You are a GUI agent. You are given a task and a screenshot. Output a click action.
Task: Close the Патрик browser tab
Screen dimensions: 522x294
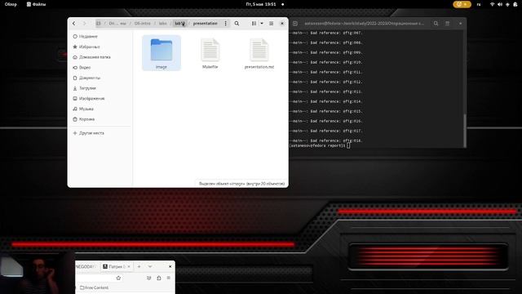tap(129, 267)
